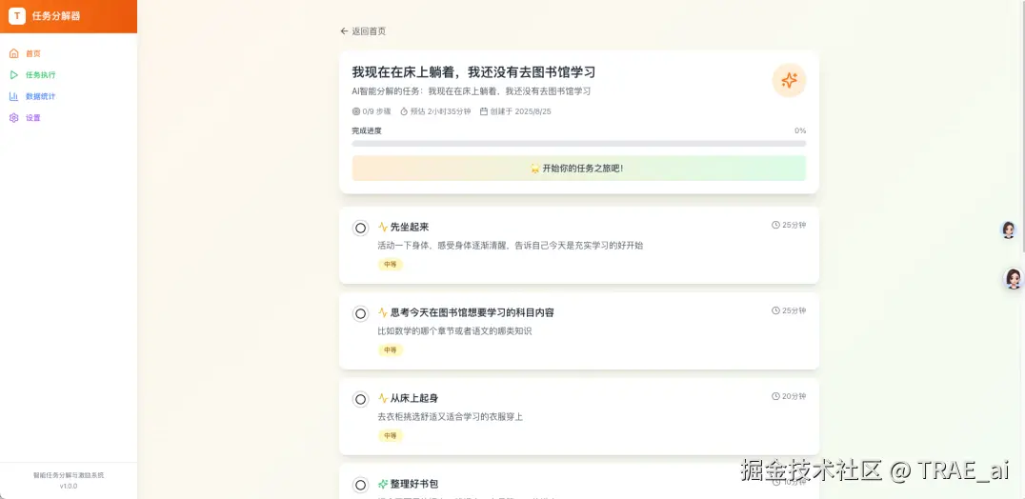The image size is (1025, 499).
Task: Tick the 整理好书包 step circle
Action: (x=360, y=485)
